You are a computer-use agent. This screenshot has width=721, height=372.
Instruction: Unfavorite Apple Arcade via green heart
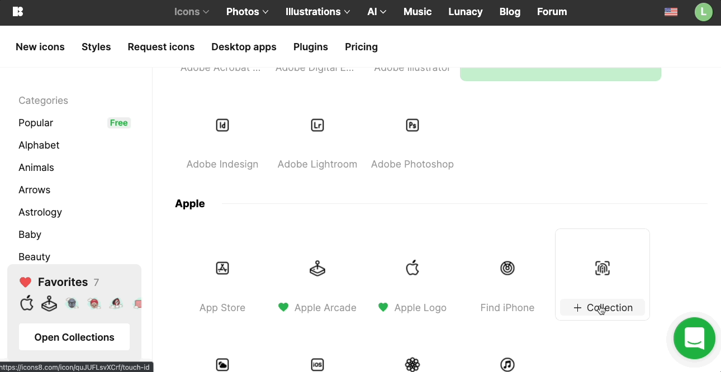283,307
